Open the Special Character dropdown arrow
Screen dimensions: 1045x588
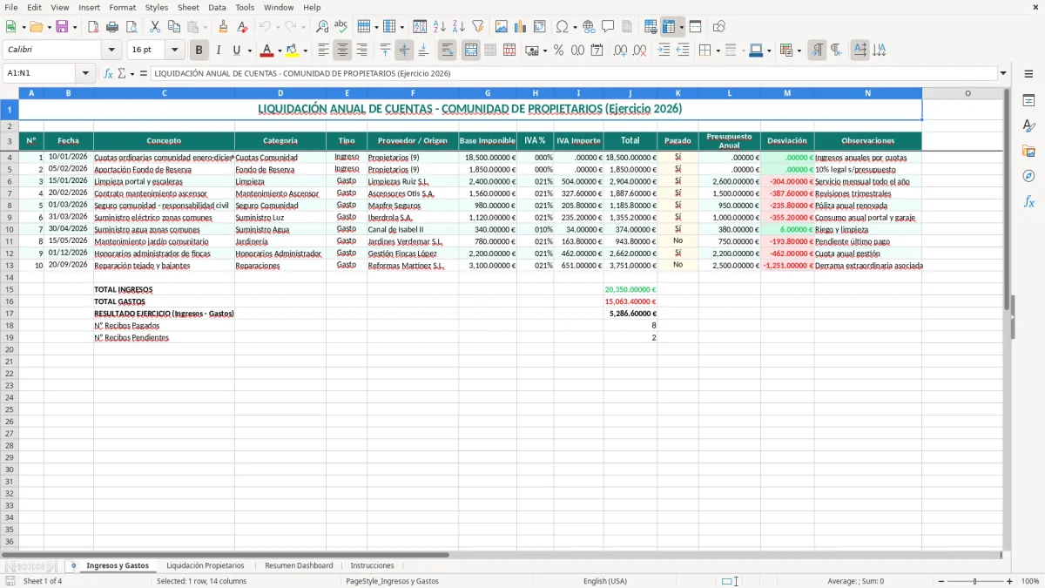[576, 27]
